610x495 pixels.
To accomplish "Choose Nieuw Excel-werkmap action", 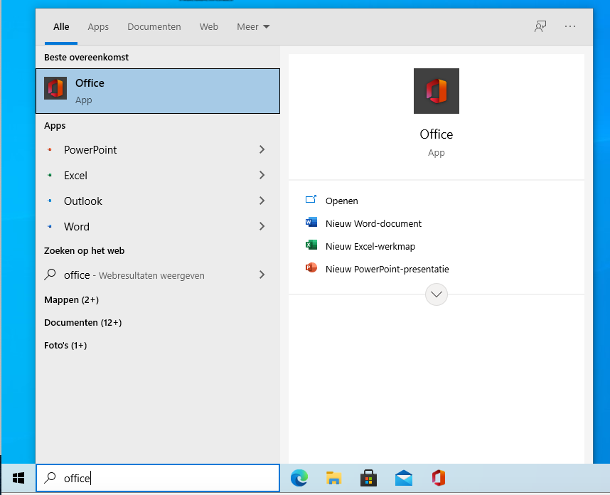I will [370, 246].
